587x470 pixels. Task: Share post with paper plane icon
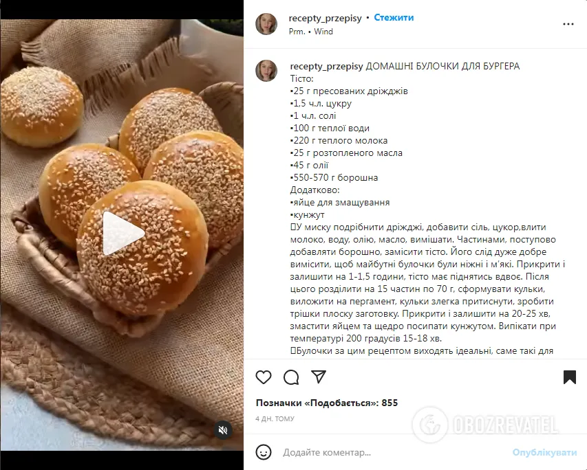319,377
